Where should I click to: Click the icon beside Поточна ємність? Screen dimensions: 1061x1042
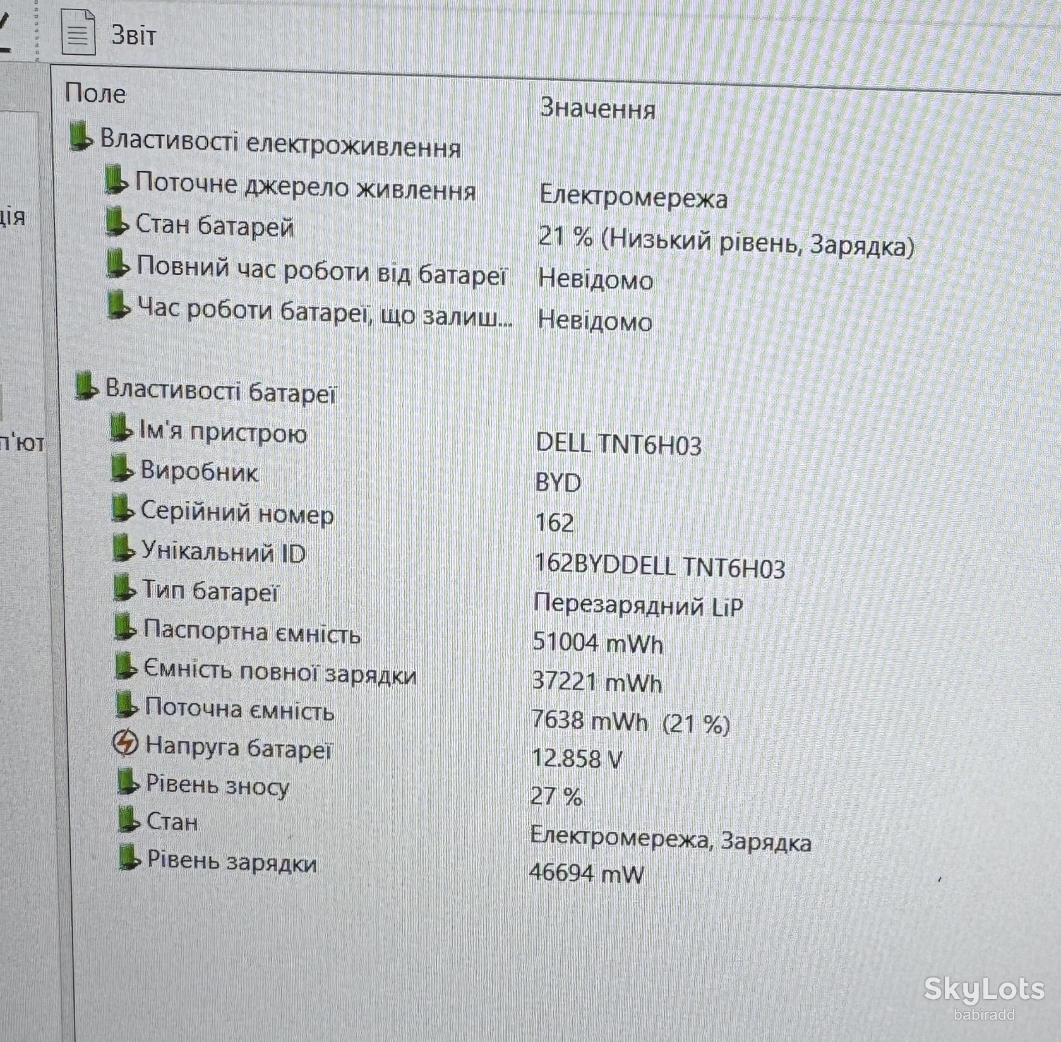[126, 705]
